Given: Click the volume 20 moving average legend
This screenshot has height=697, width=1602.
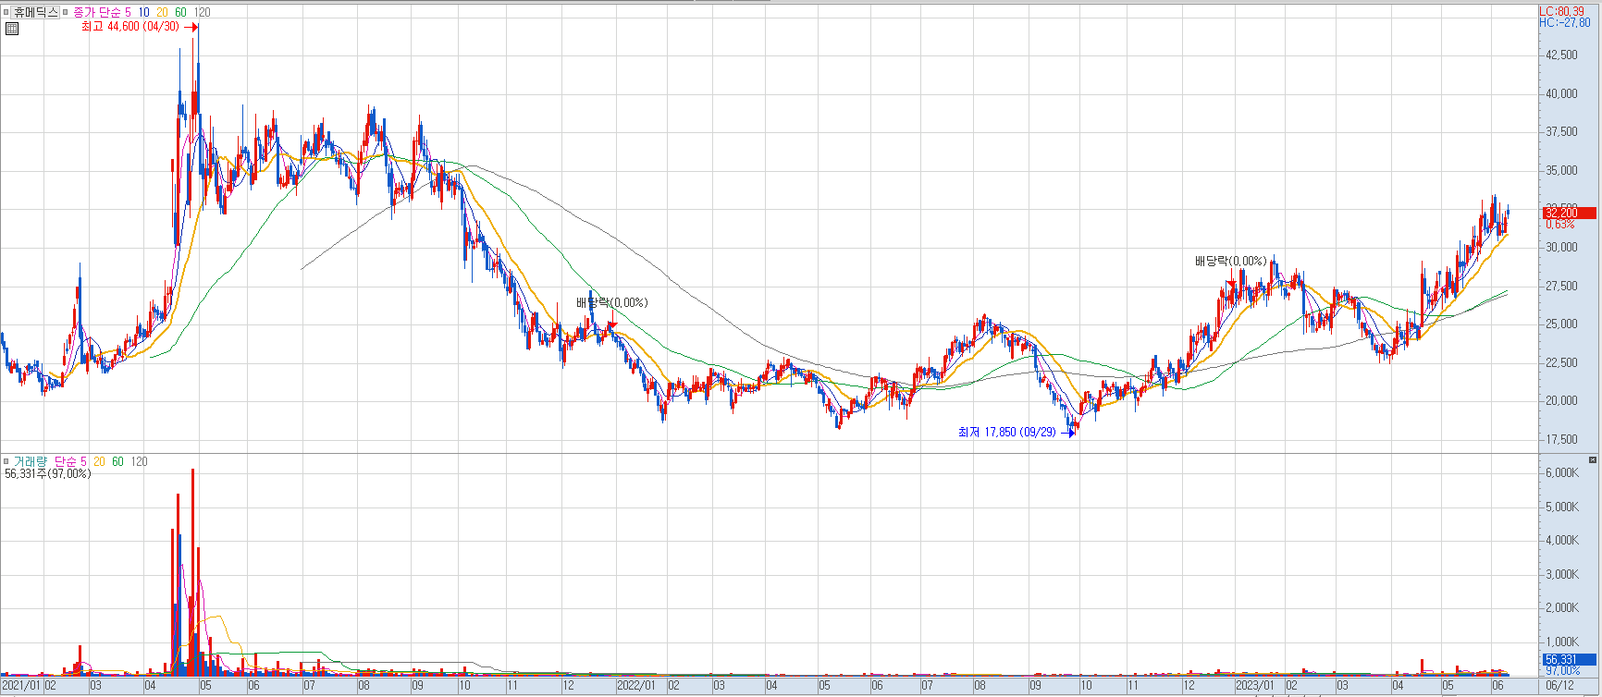Looking at the screenshot, I should click(x=99, y=461).
